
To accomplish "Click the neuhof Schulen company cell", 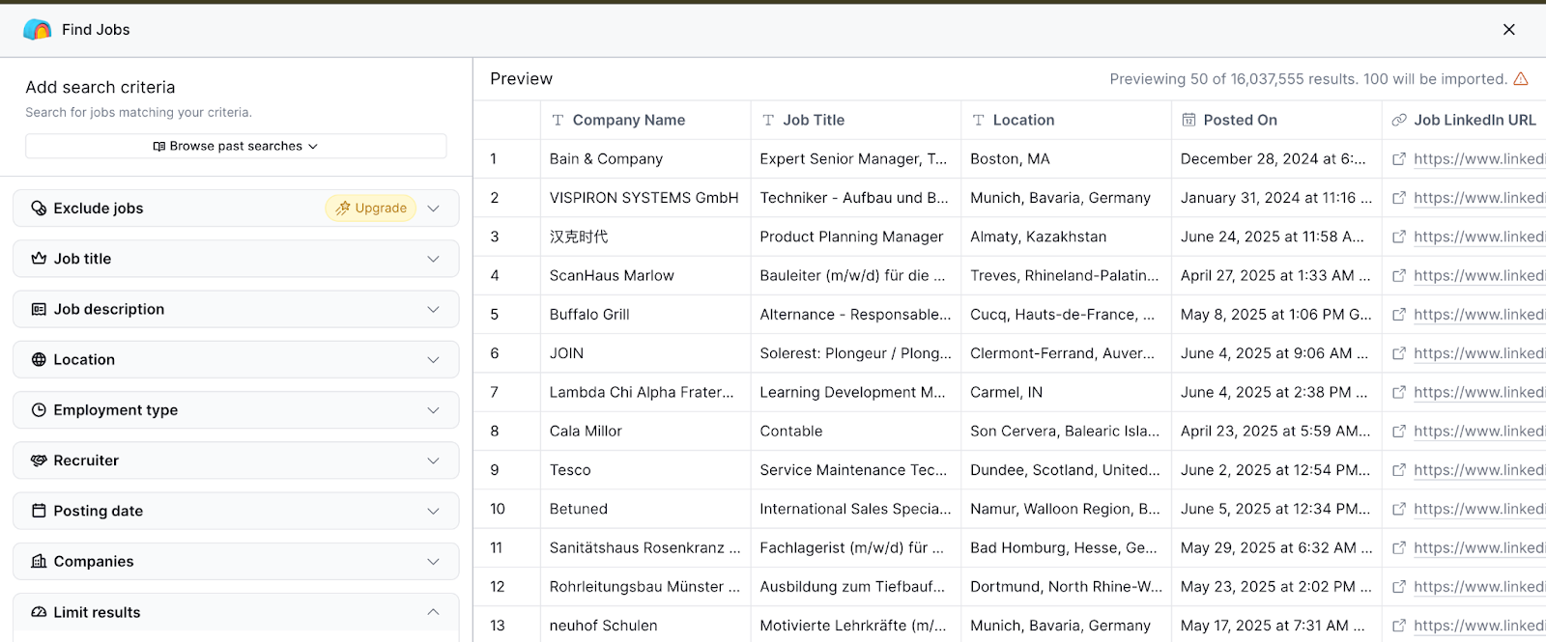I will [645, 626].
